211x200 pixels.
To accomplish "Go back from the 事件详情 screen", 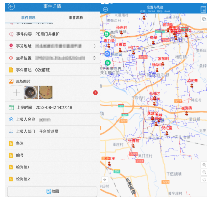I will click(x=11, y=6).
